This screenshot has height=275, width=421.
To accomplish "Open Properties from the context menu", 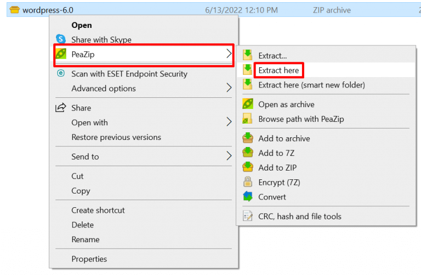I will 89,259.
